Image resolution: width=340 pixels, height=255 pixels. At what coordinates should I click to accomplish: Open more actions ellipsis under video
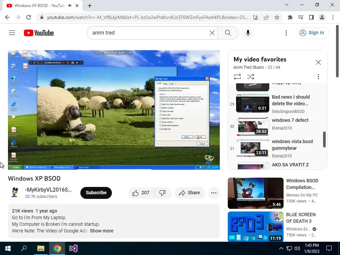coord(214,193)
